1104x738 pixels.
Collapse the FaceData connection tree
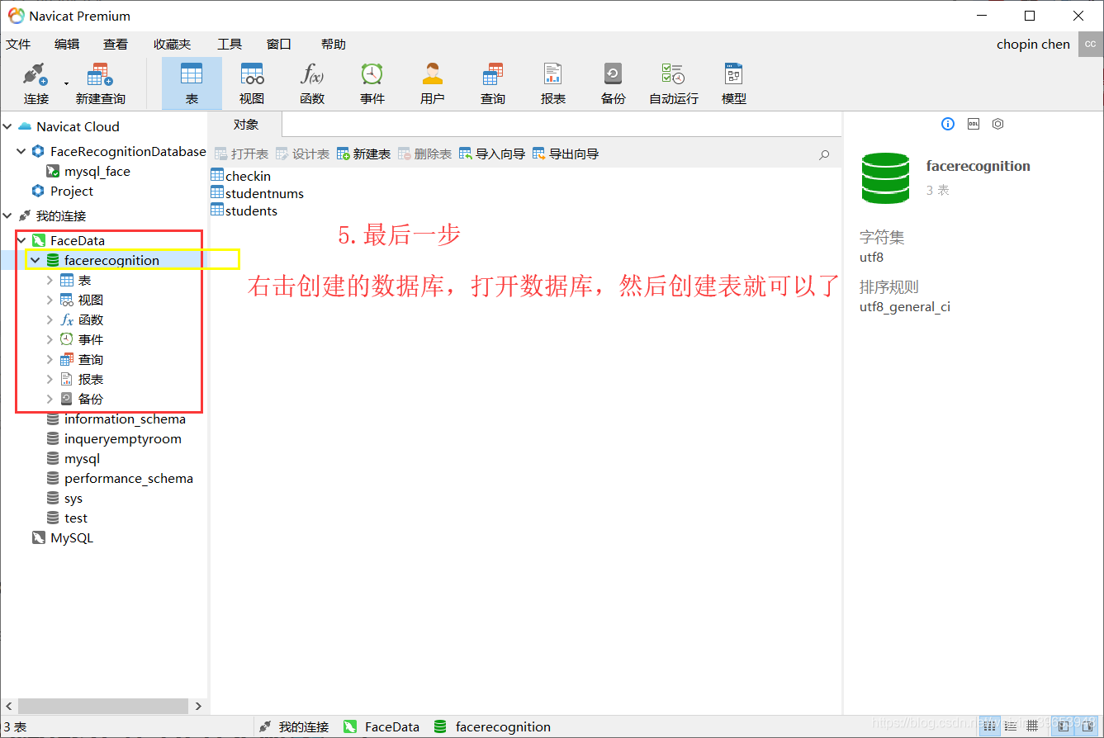click(21, 239)
